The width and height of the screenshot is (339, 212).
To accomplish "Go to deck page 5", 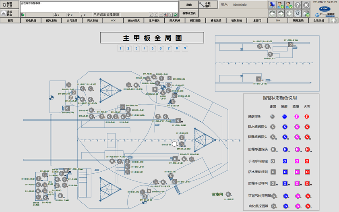I will pyautogui.click(x=153, y=48).
